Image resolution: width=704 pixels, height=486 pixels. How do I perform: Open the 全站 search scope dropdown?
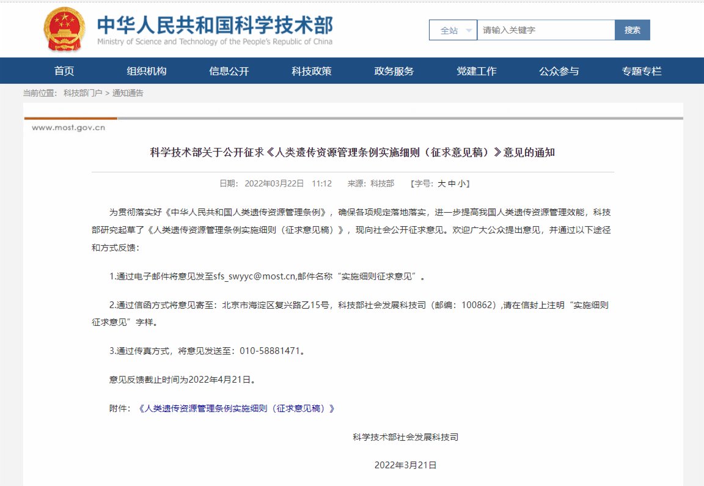pos(452,29)
